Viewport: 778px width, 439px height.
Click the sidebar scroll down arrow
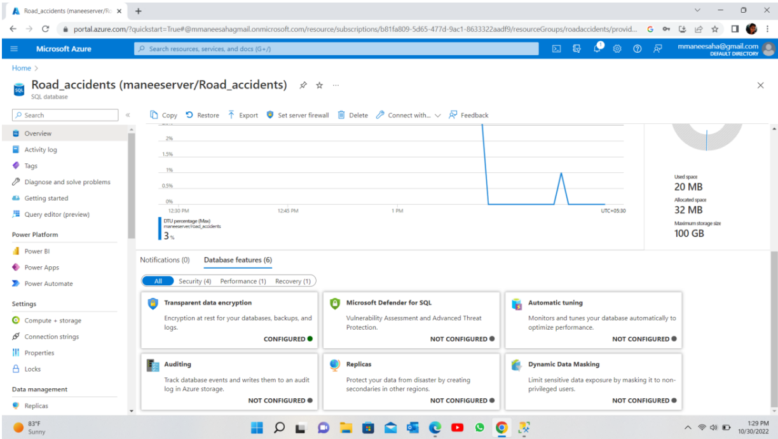[x=132, y=411]
